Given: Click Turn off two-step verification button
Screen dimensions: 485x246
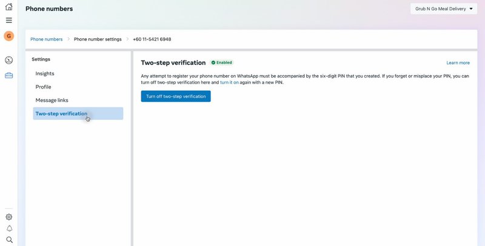Looking at the screenshot, I should tap(176, 96).
